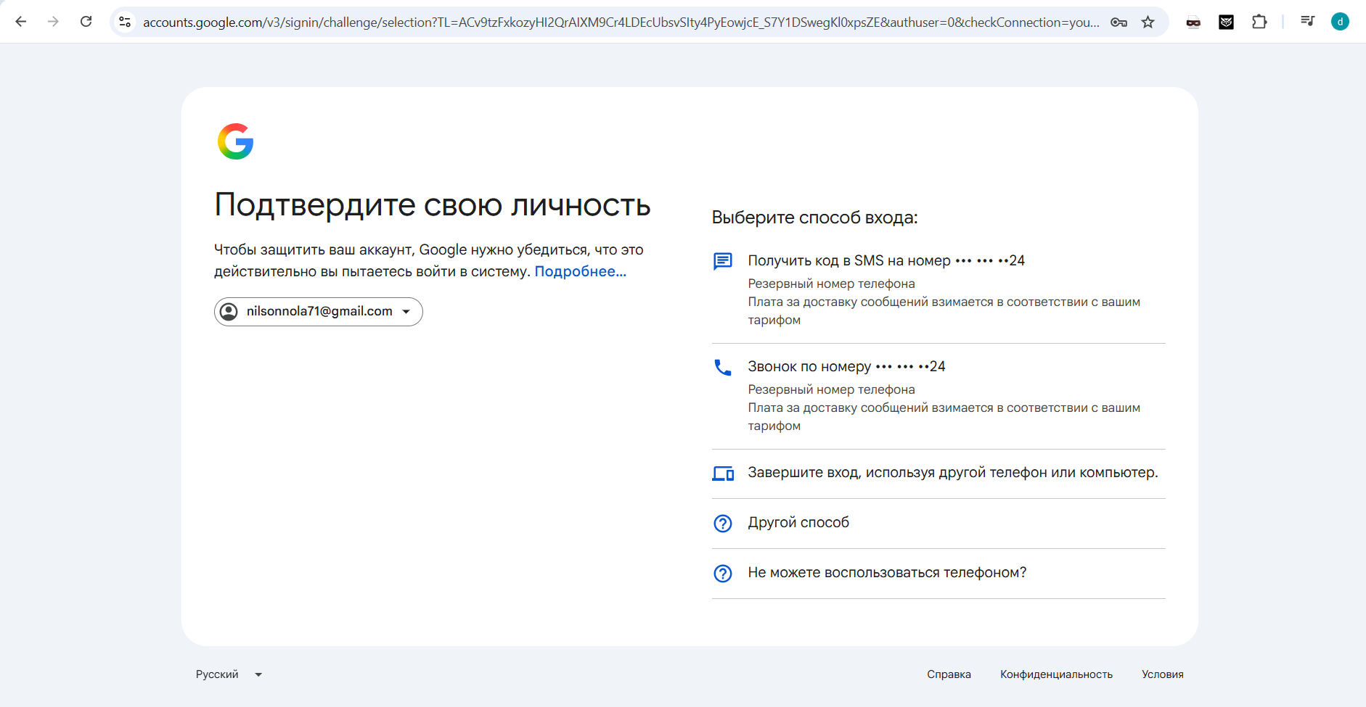Open the Русский language dropdown

point(229,674)
